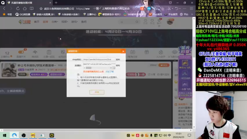Viewport: 247px width, 139px height.
Task: Expand the scissors tool dropdown arrow
Action: pyautogui.click(x=173, y=9)
